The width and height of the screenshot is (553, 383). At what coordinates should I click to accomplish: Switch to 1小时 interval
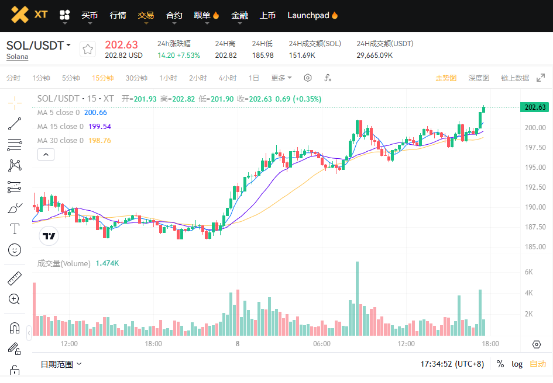point(168,78)
